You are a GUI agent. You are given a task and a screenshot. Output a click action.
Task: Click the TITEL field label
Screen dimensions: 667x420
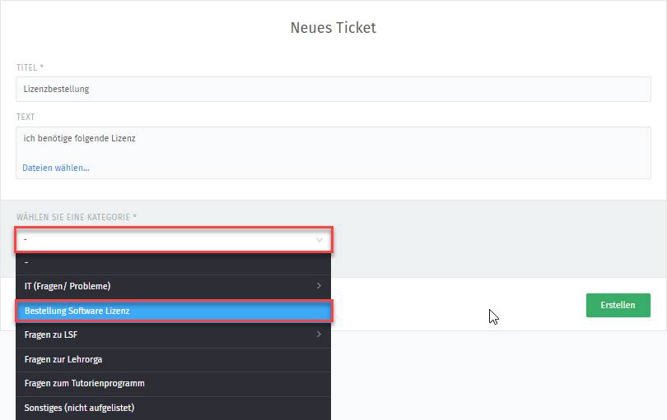point(27,67)
